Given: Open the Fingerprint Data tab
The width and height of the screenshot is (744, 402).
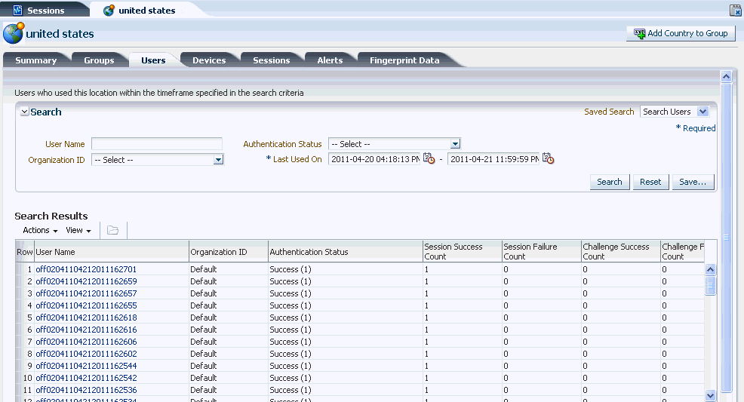Looking at the screenshot, I should coord(404,60).
